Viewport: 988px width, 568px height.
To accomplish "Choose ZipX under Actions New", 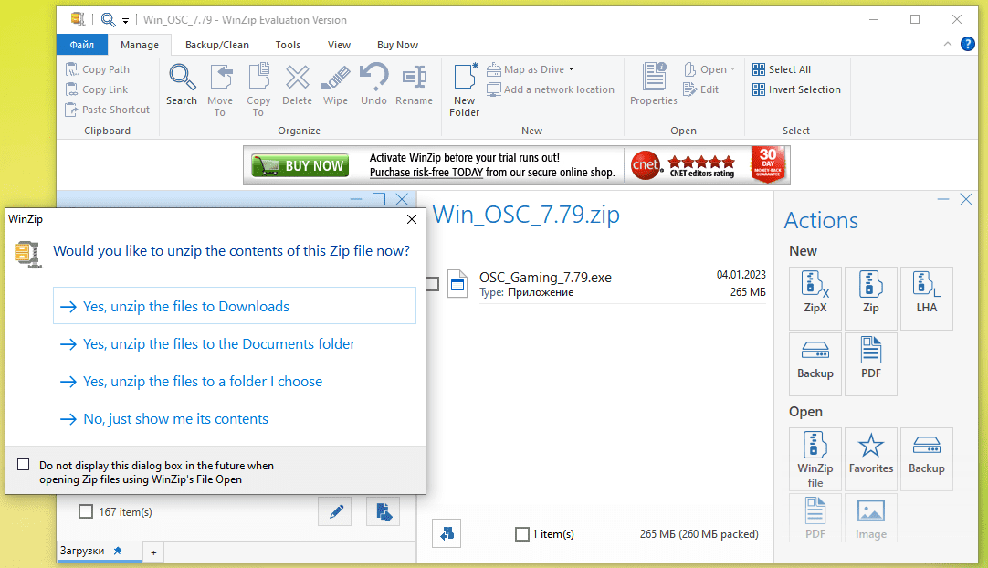I will pos(815,299).
